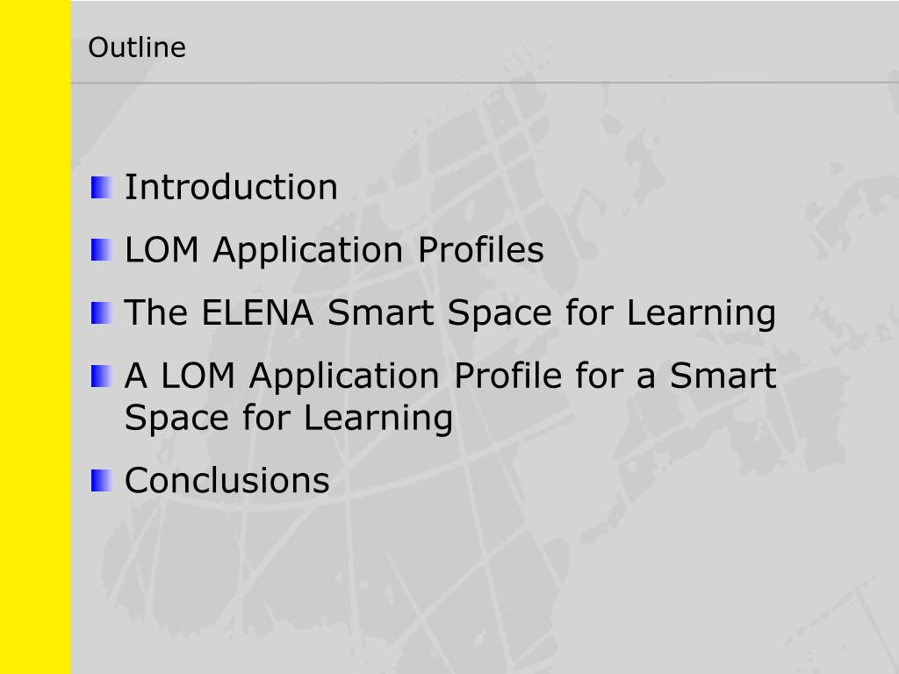The image size is (899, 674).
Task: Click the wrapped line Space for Learning
Action: [288, 418]
